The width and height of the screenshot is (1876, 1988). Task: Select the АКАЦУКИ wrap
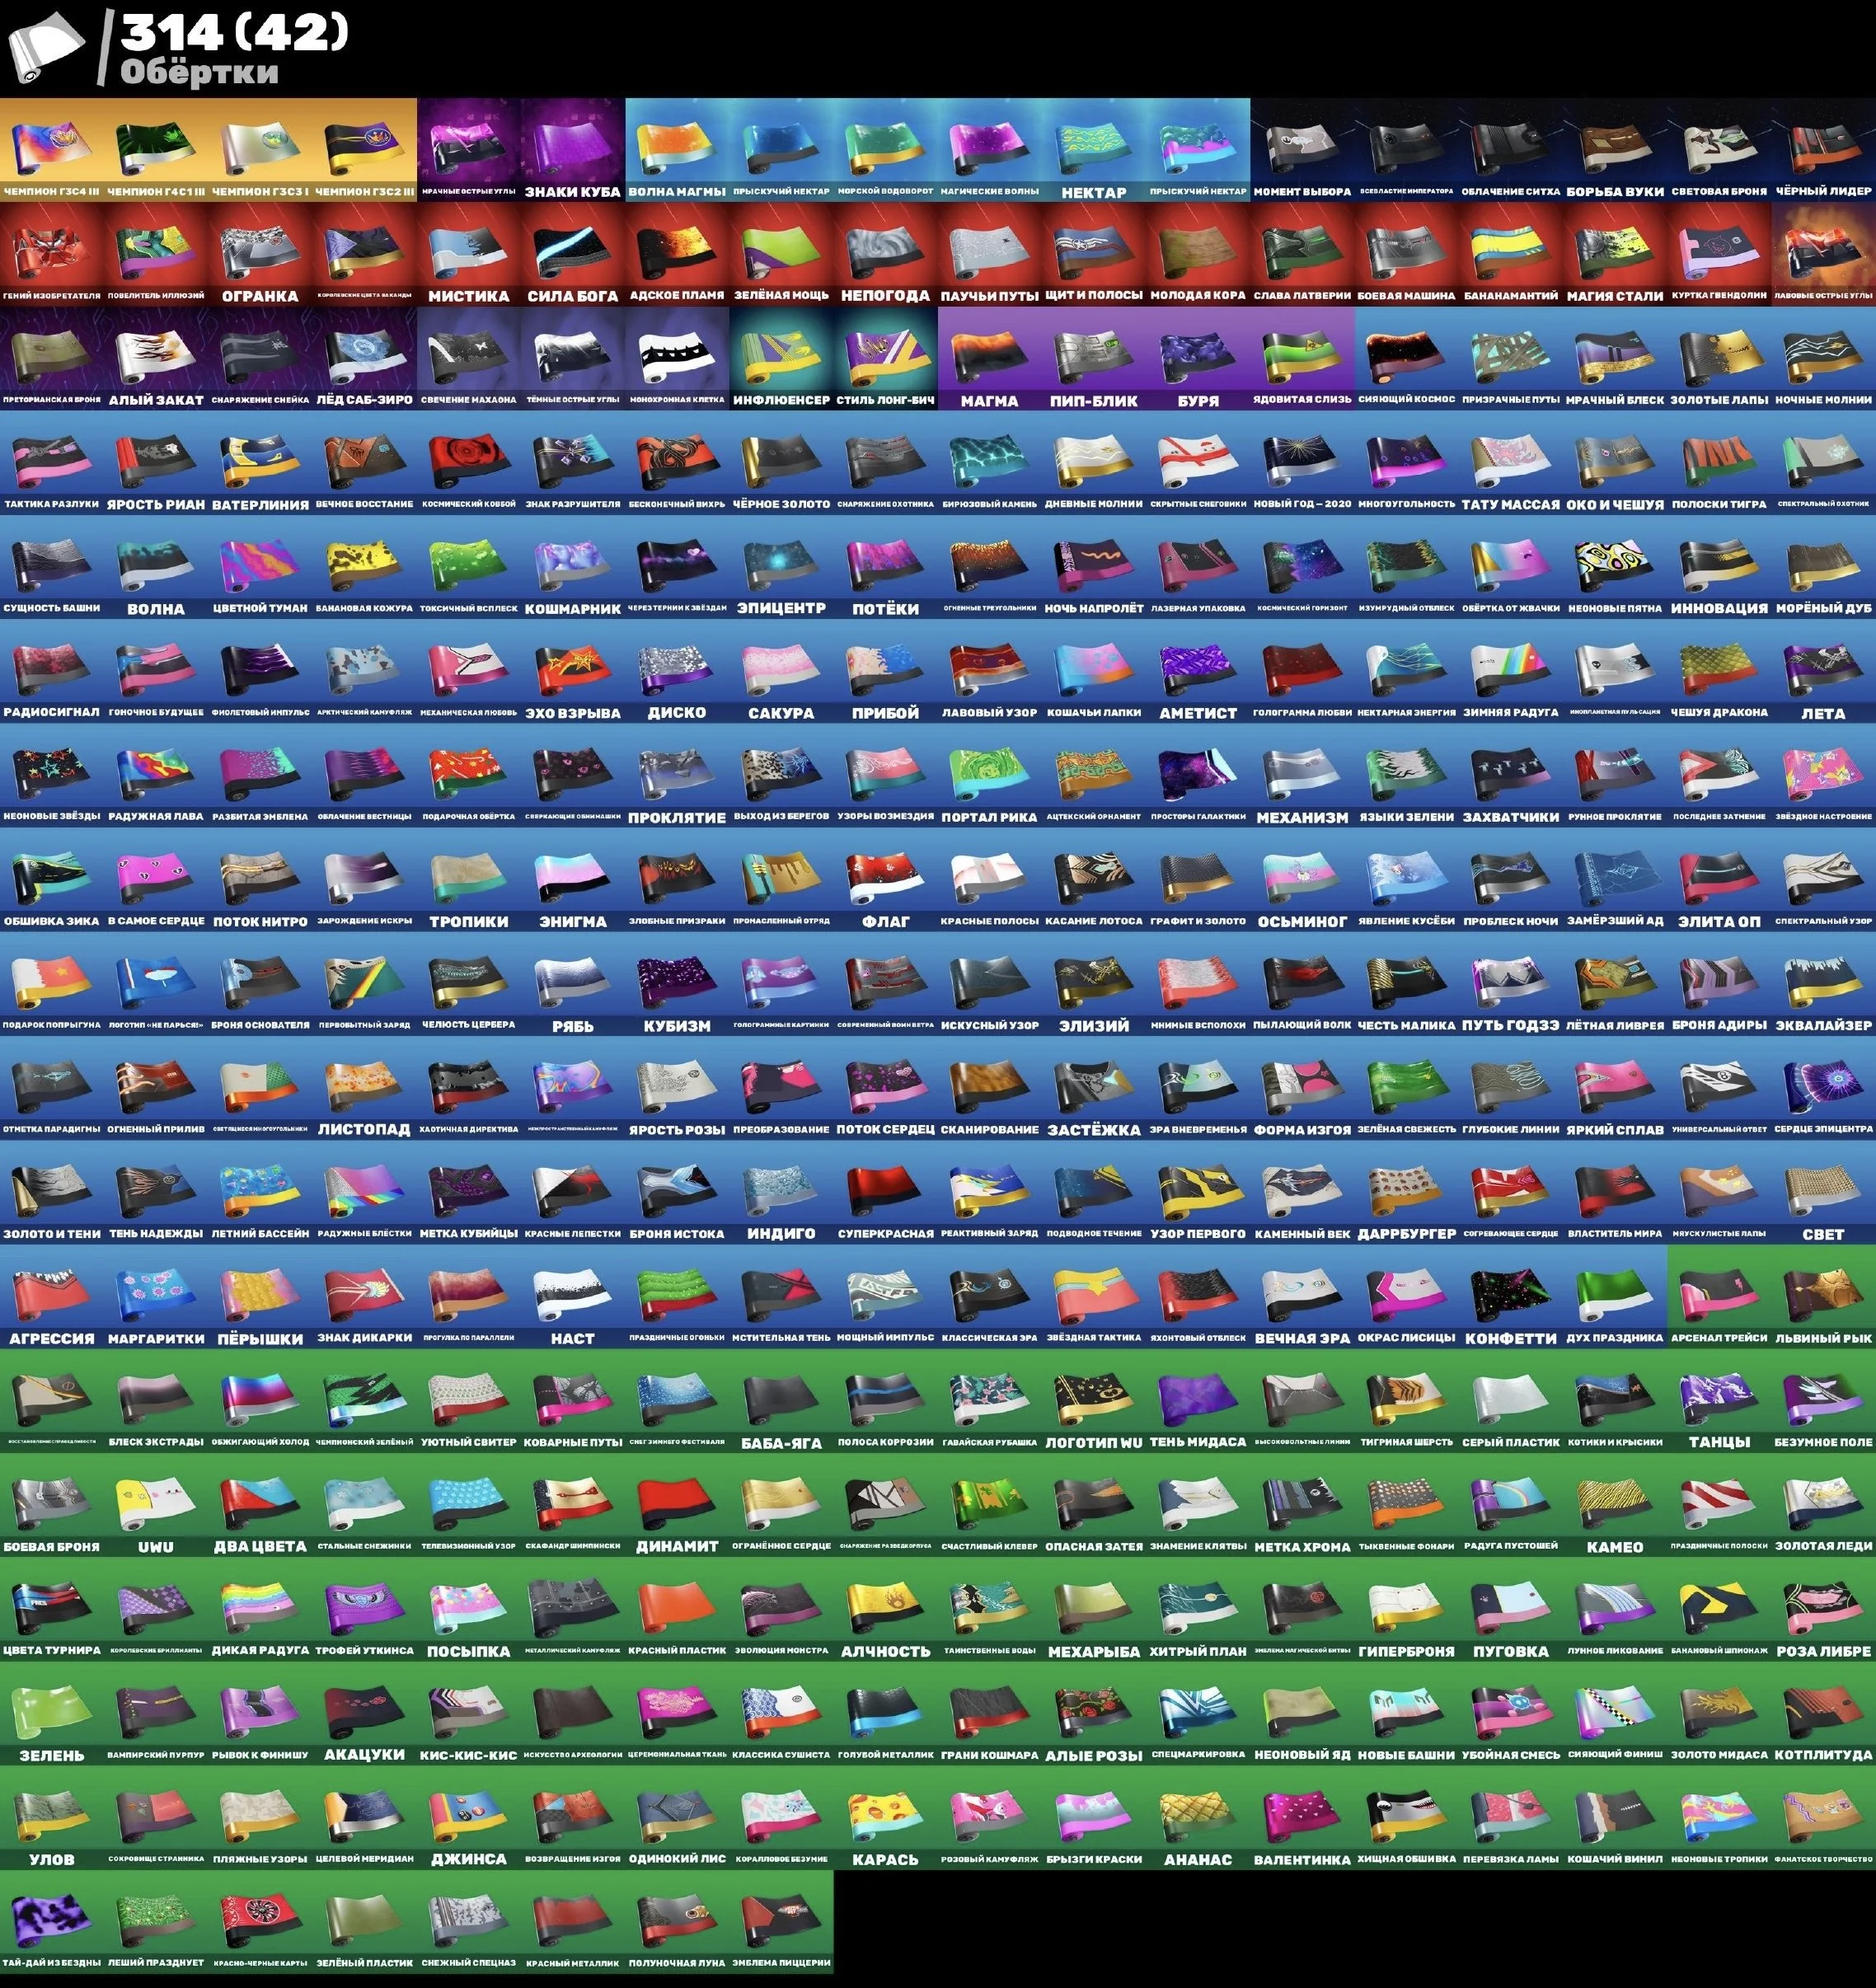(x=364, y=1711)
